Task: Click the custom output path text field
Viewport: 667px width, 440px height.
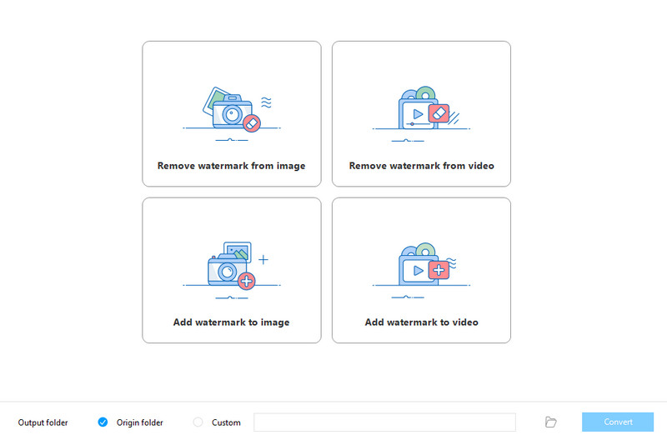Action: tap(384, 422)
